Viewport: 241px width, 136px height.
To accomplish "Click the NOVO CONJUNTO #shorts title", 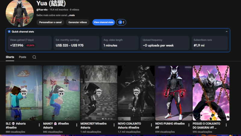I will tap(130, 125).
